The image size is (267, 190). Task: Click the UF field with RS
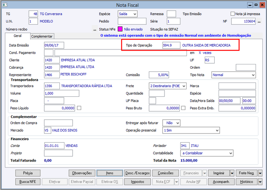tap(210, 60)
